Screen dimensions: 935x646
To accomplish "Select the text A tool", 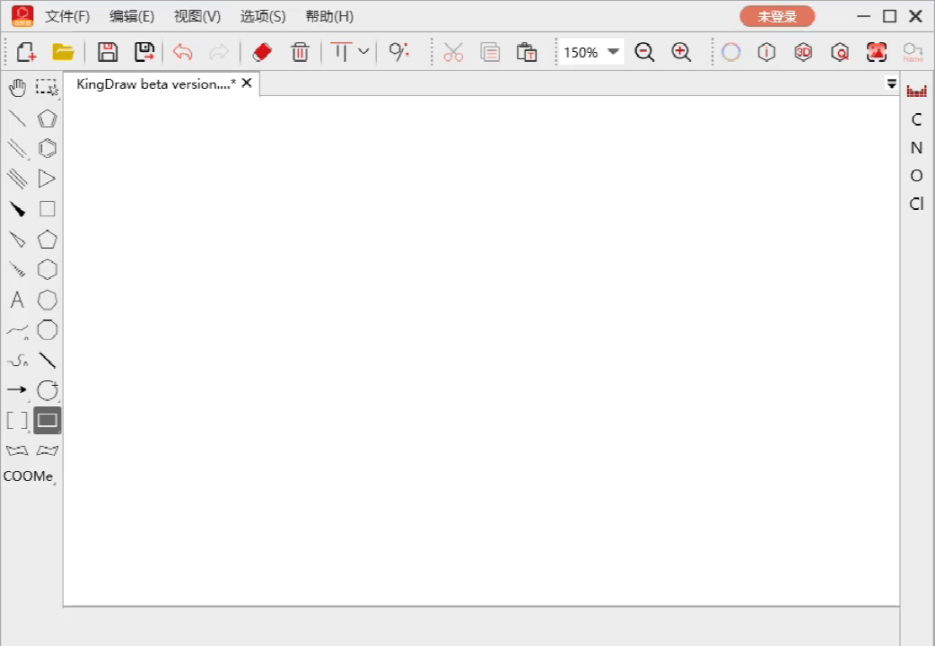I will pyautogui.click(x=17, y=300).
